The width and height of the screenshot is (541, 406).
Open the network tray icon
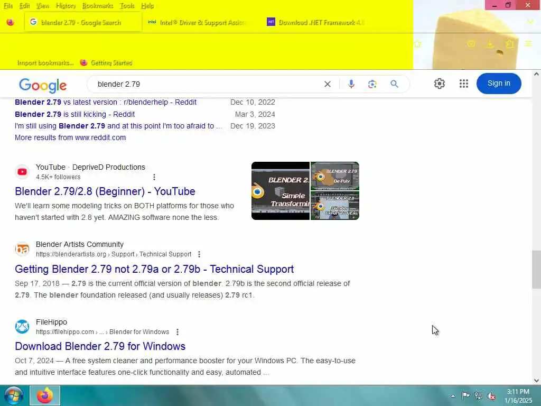[x=479, y=395]
